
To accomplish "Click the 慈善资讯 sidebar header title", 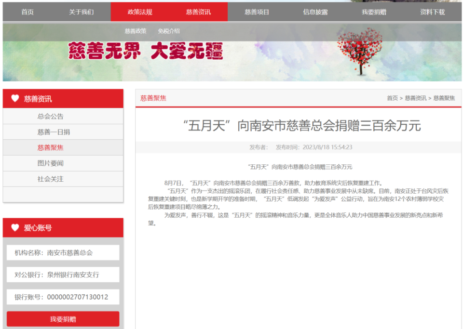I will point(38,99).
